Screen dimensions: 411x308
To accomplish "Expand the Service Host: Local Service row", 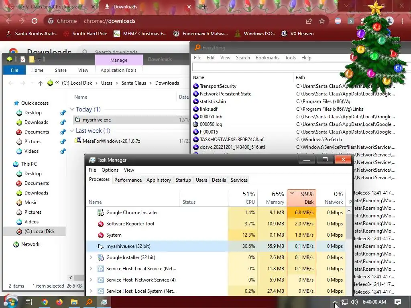I will 91,268.
